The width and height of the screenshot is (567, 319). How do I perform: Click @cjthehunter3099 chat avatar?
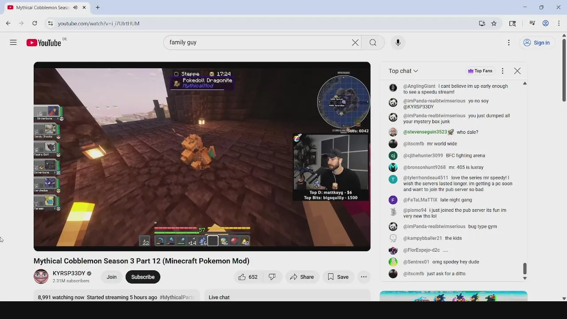click(x=393, y=156)
